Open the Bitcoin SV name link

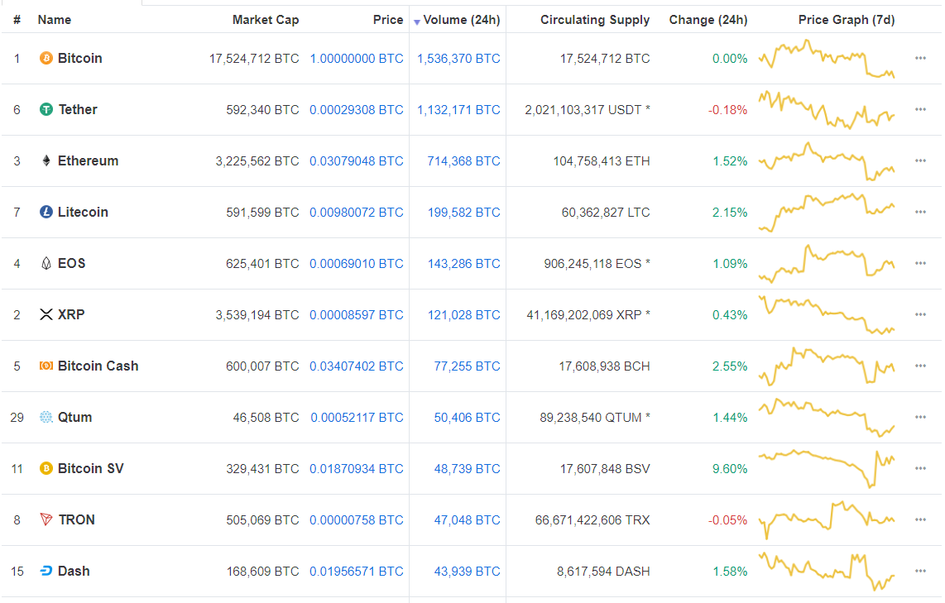tap(90, 468)
